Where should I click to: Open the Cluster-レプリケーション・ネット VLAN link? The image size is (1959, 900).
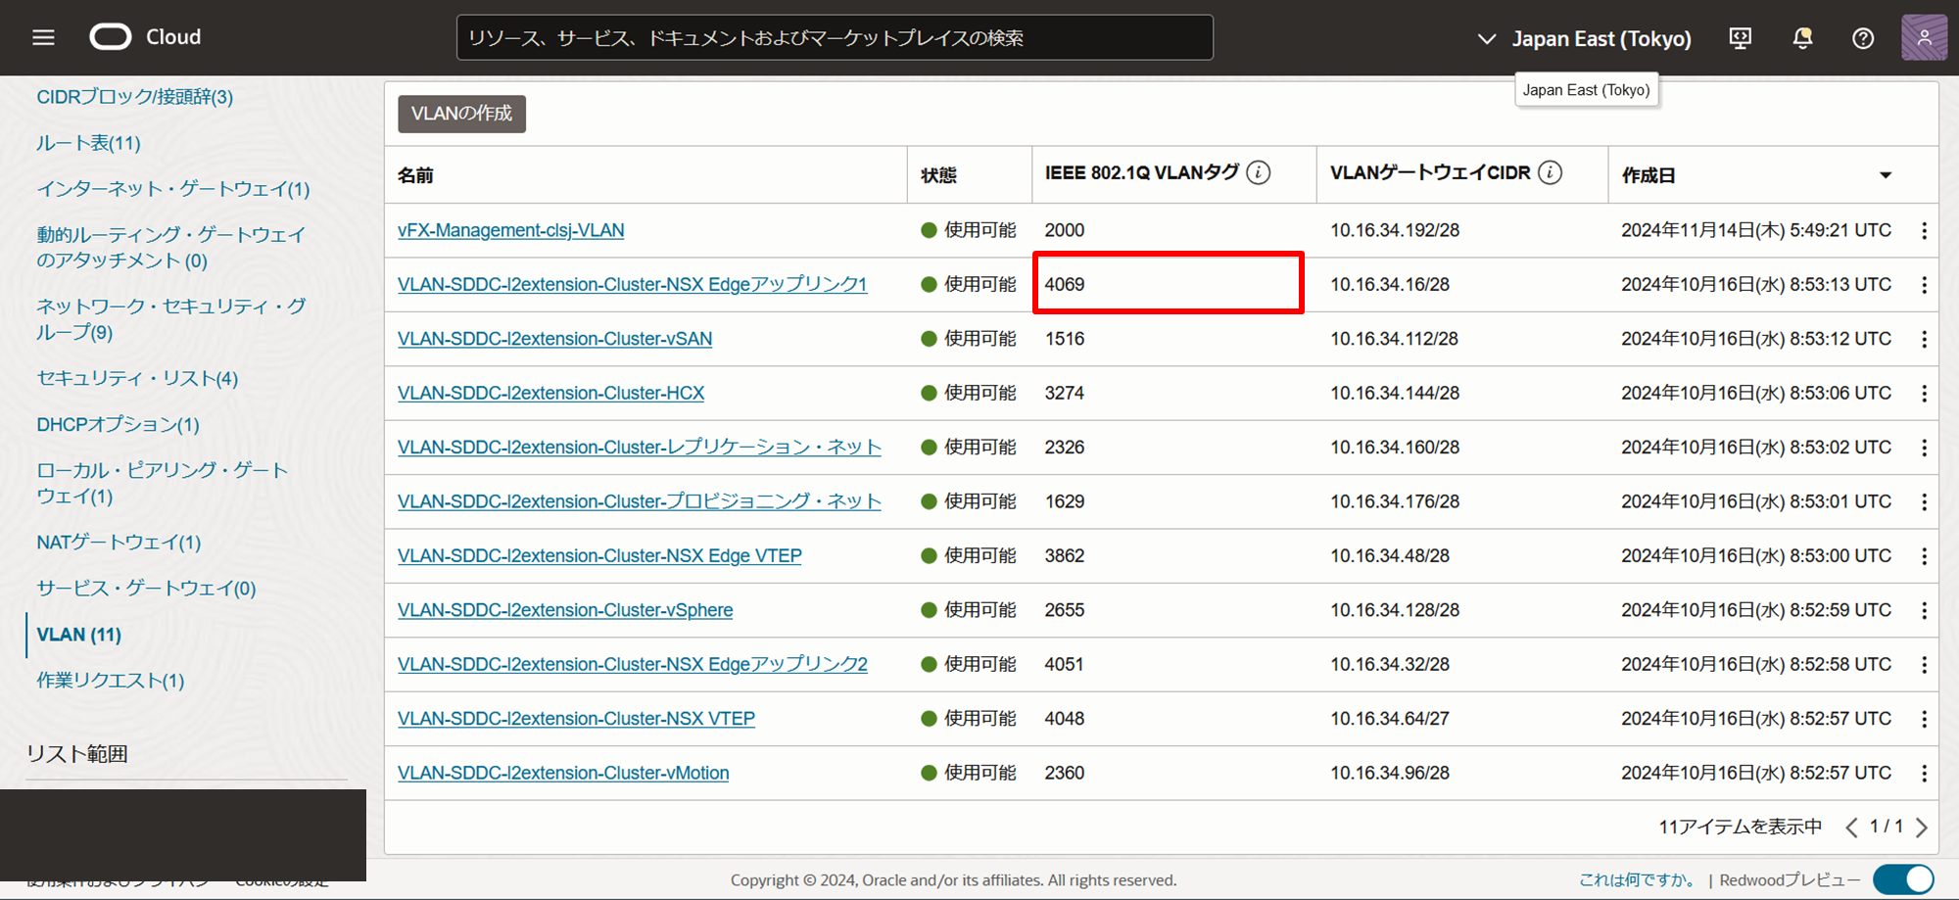(x=640, y=447)
